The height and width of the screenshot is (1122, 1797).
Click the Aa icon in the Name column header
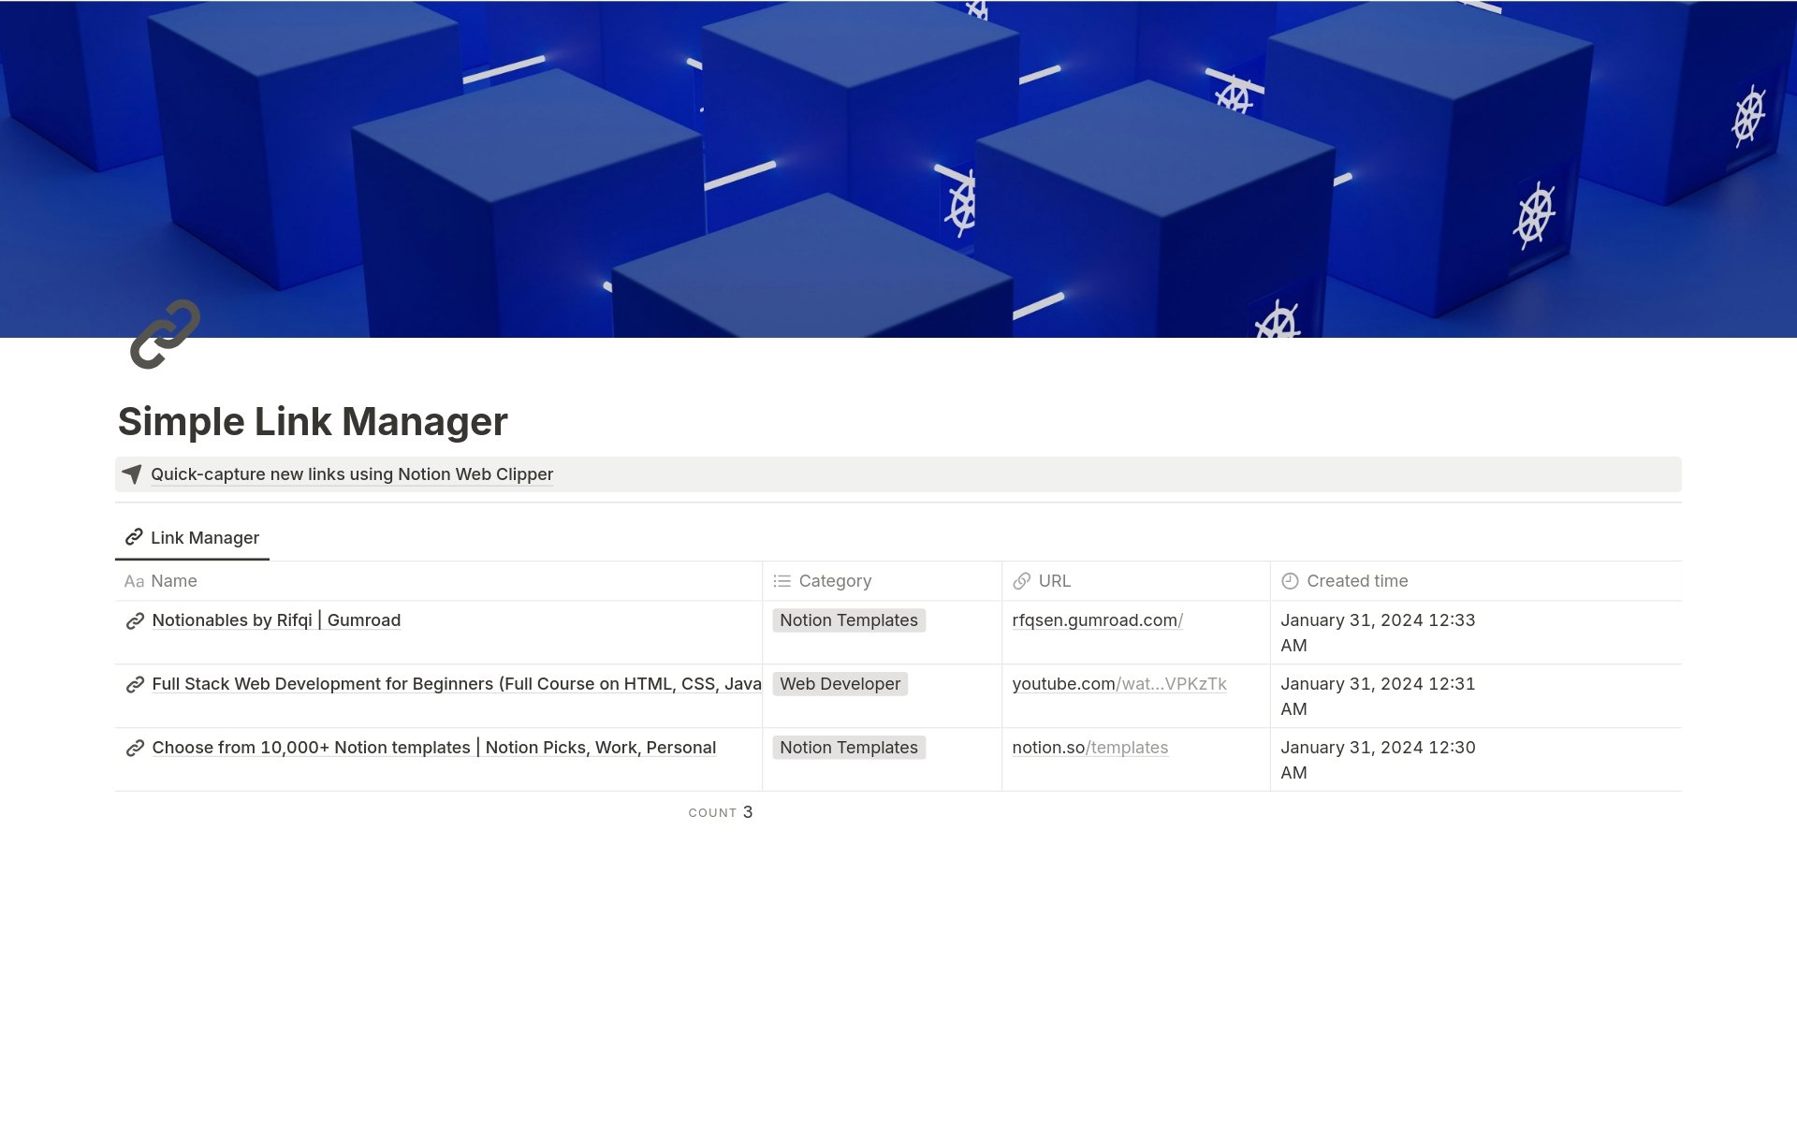(133, 581)
